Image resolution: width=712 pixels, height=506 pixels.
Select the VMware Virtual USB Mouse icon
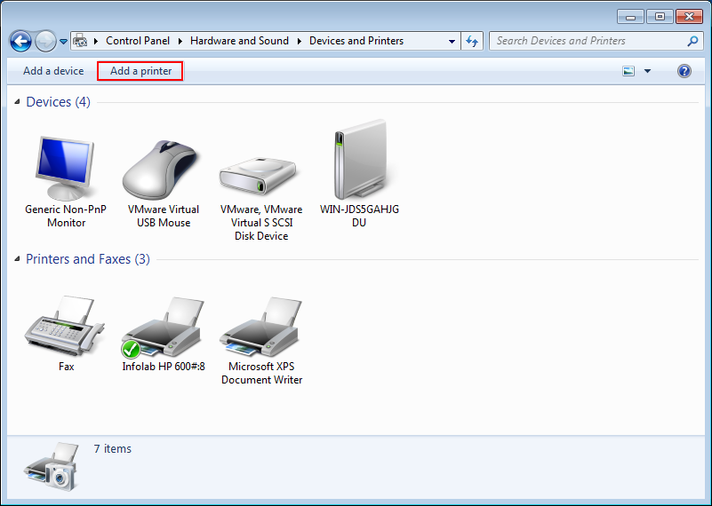164,169
